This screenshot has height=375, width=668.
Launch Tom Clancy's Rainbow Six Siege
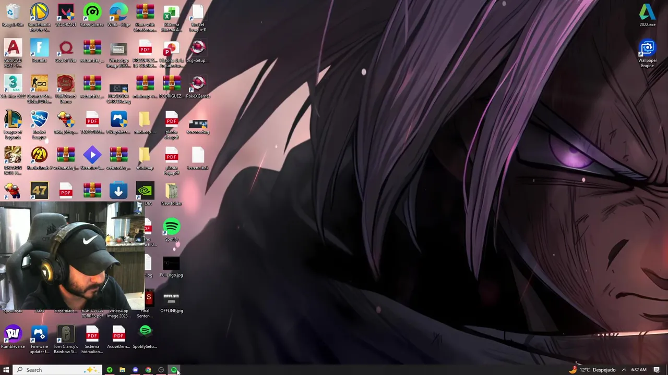tap(66, 339)
